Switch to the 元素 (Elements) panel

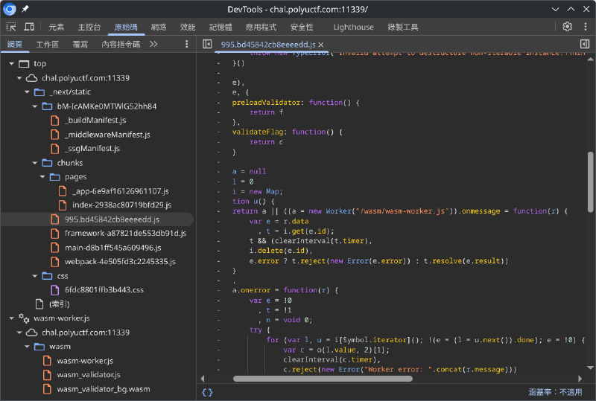click(57, 27)
